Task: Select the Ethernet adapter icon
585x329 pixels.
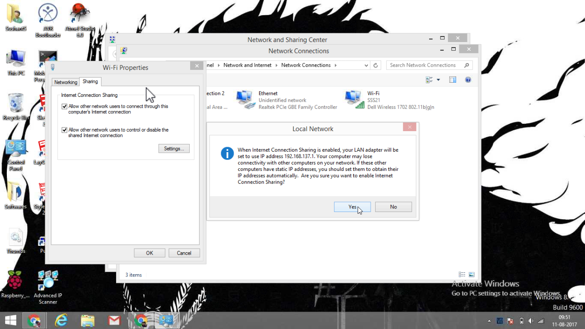Action: click(x=245, y=100)
